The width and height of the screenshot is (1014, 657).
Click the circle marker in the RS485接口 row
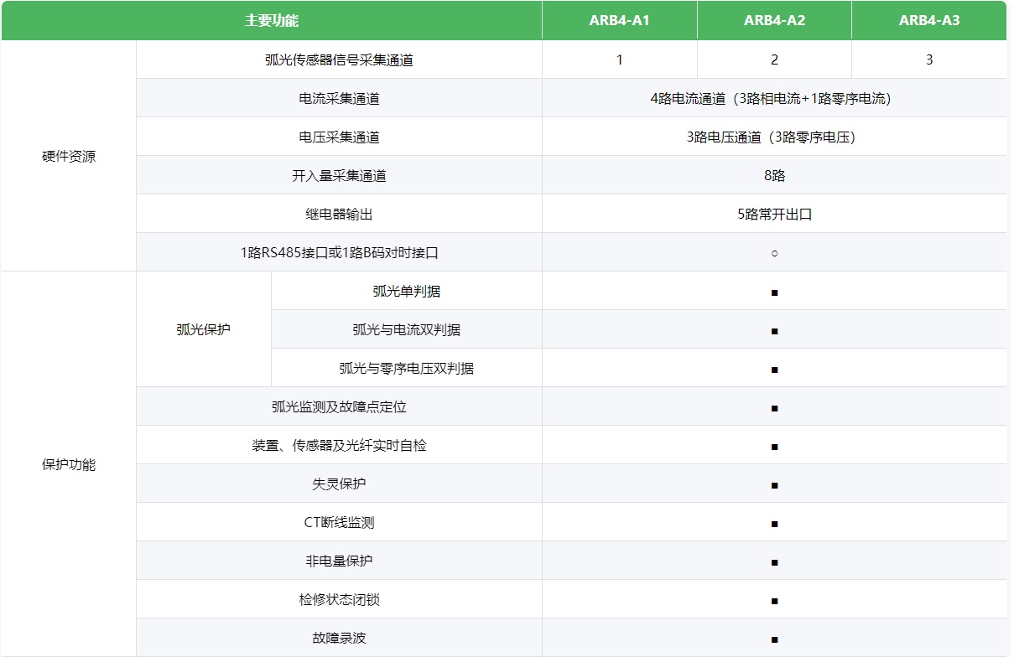coord(774,252)
